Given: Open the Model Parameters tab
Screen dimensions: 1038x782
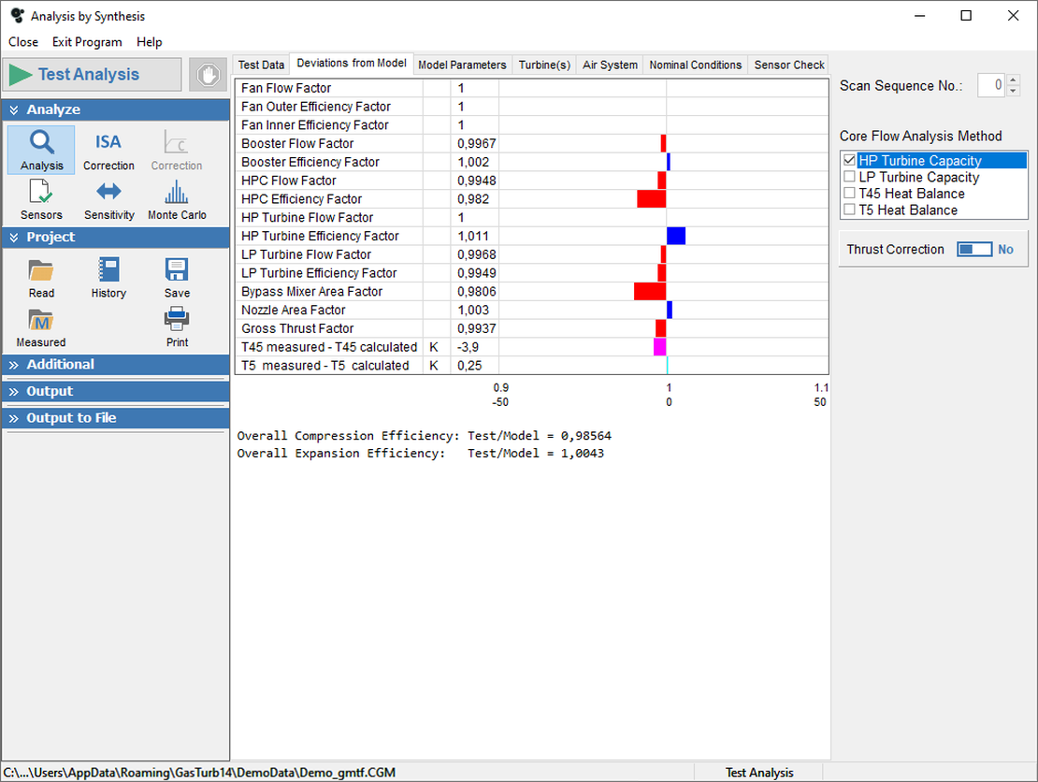Looking at the screenshot, I should [462, 65].
